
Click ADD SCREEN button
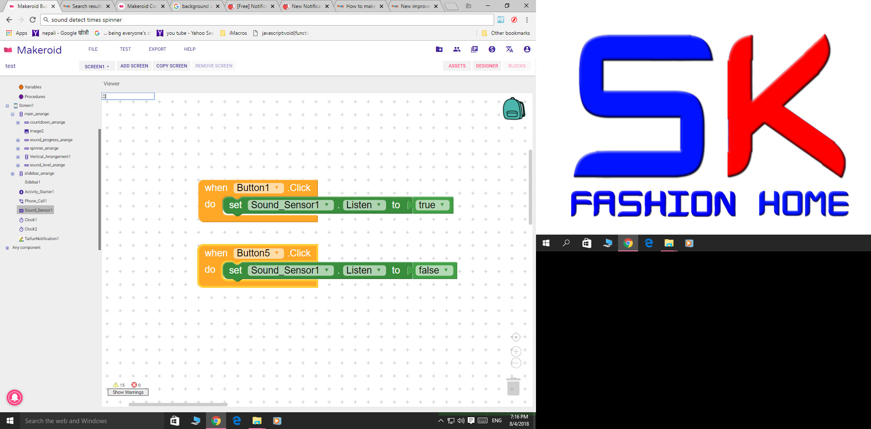[x=134, y=66]
